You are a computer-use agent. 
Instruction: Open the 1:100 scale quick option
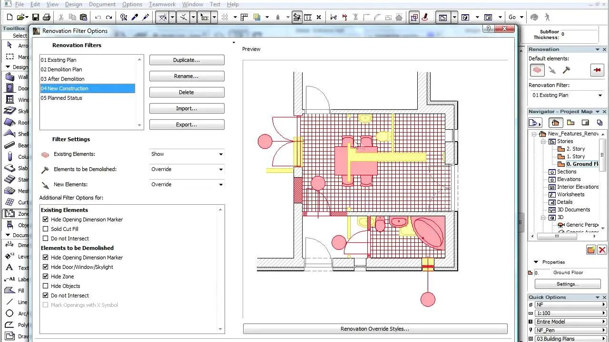click(570, 313)
